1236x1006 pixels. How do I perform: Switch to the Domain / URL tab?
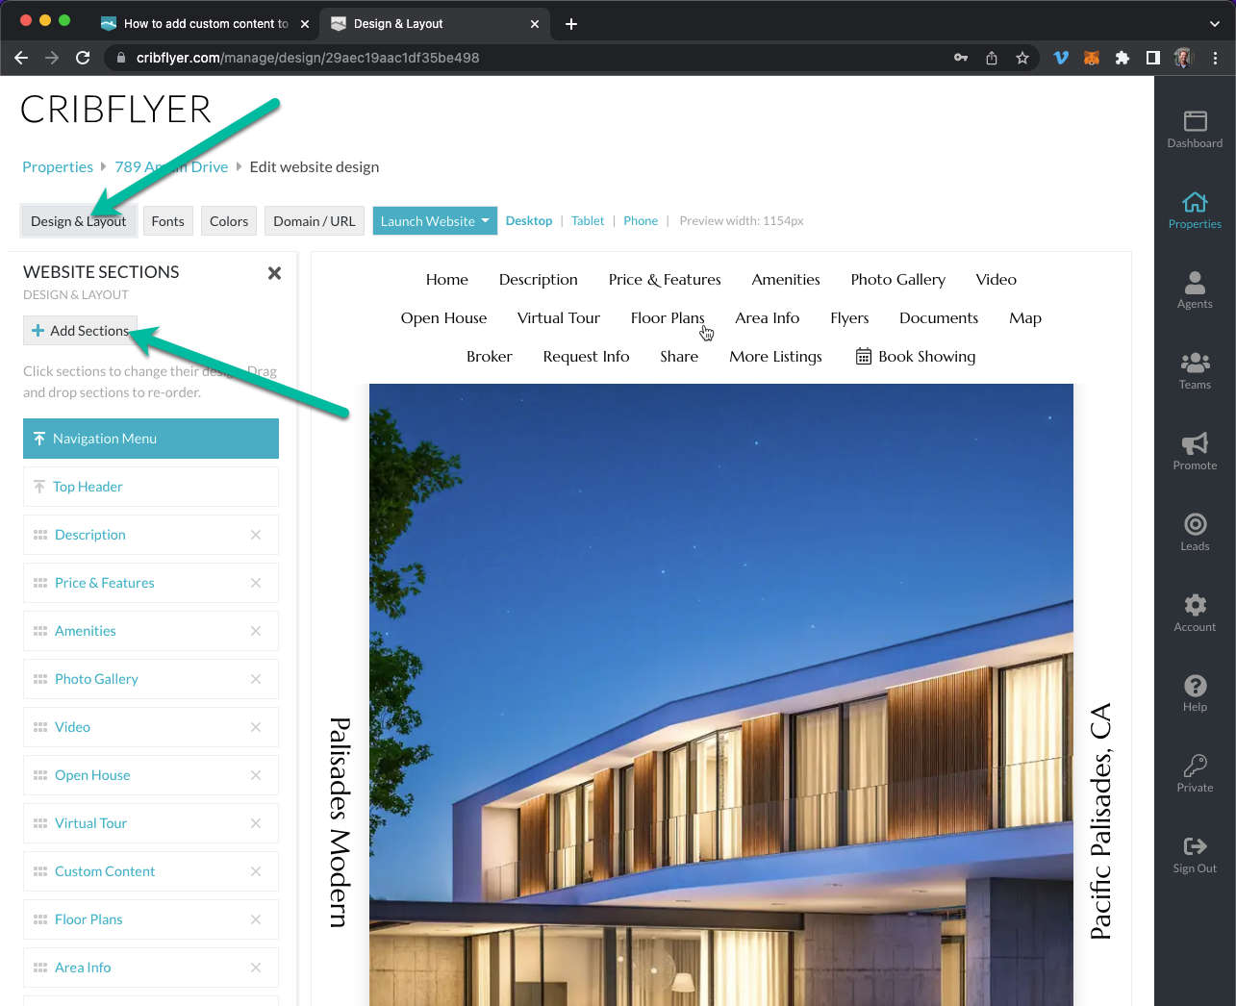click(315, 221)
